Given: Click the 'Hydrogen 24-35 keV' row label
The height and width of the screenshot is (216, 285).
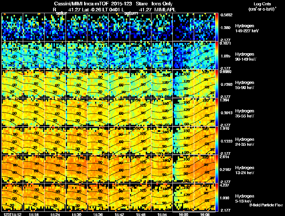Looking at the screenshot, I should click(245, 142).
